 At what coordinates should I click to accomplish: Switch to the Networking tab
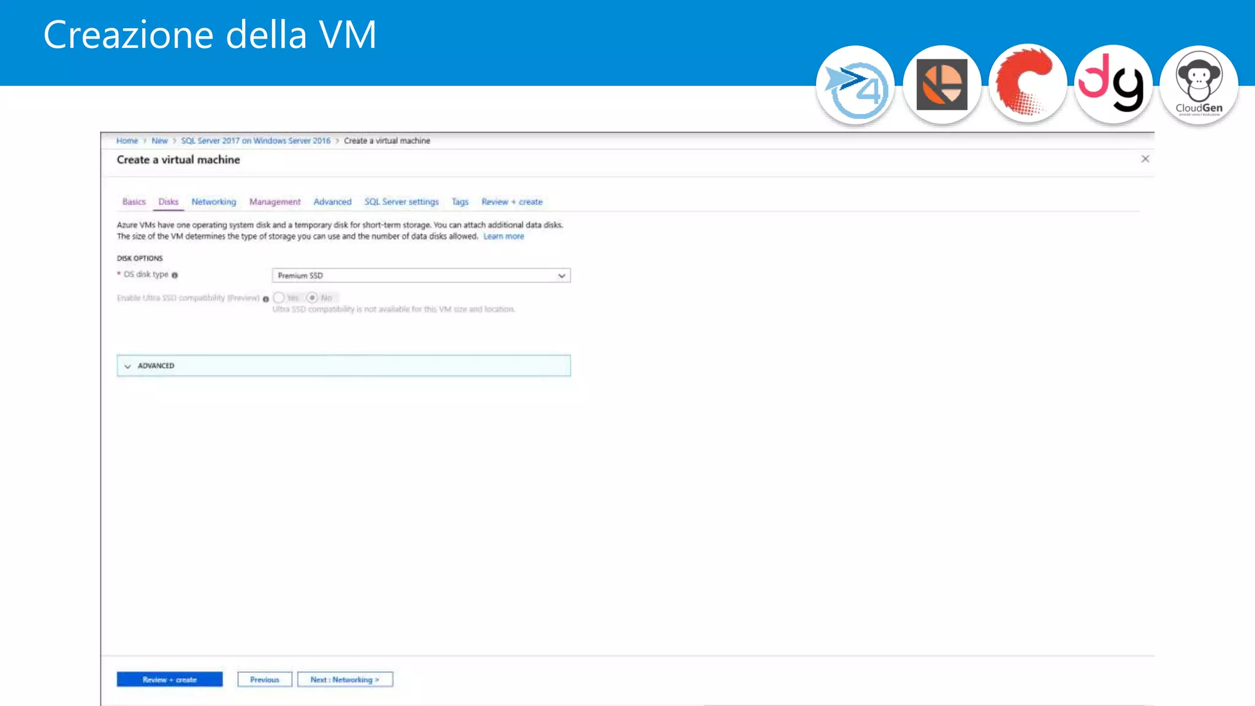click(x=213, y=202)
